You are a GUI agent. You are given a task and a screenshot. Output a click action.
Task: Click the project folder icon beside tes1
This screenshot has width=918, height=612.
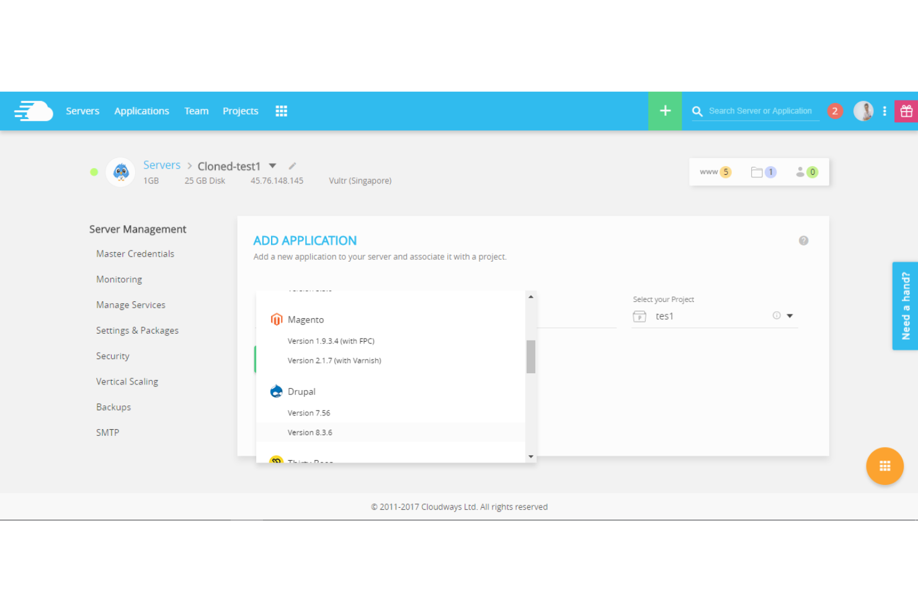click(639, 316)
